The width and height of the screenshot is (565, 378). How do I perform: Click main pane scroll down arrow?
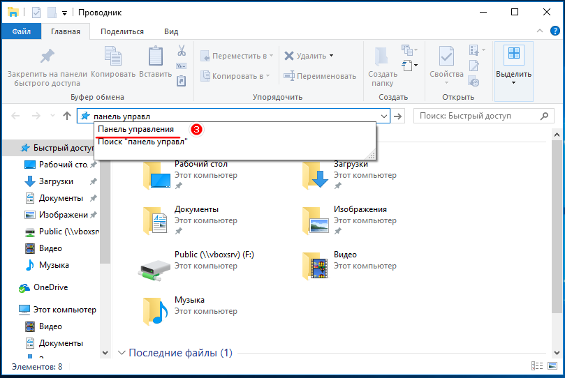[557, 353]
